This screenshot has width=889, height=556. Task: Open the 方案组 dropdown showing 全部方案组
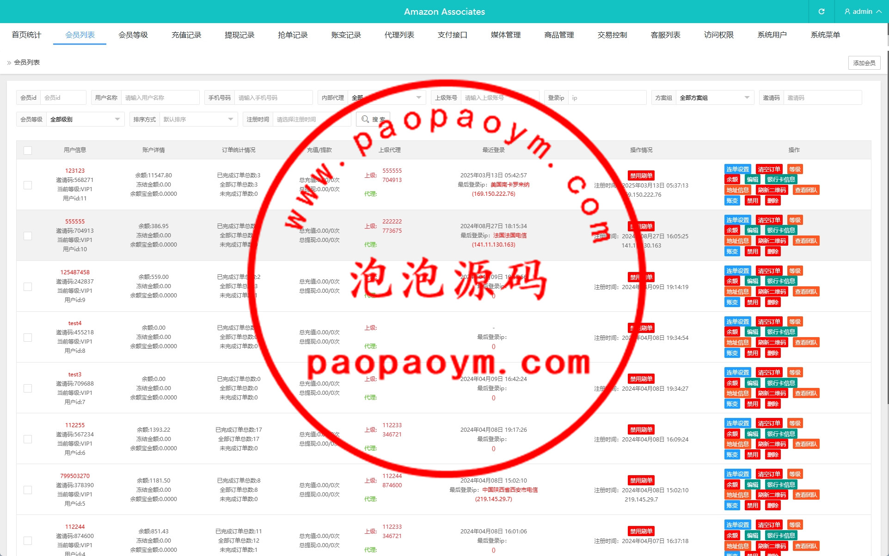coord(715,97)
